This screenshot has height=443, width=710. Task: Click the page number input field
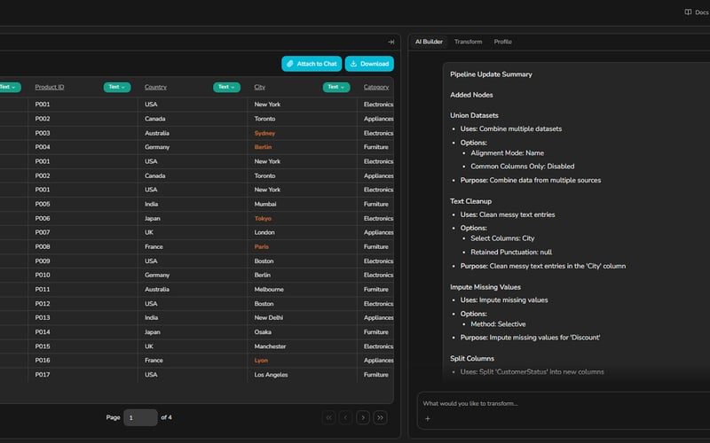(x=140, y=417)
